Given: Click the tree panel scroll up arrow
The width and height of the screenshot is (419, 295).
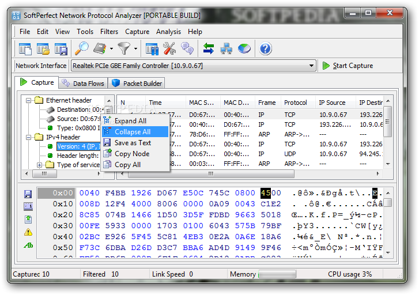Looking at the screenshot, I should (x=109, y=101).
